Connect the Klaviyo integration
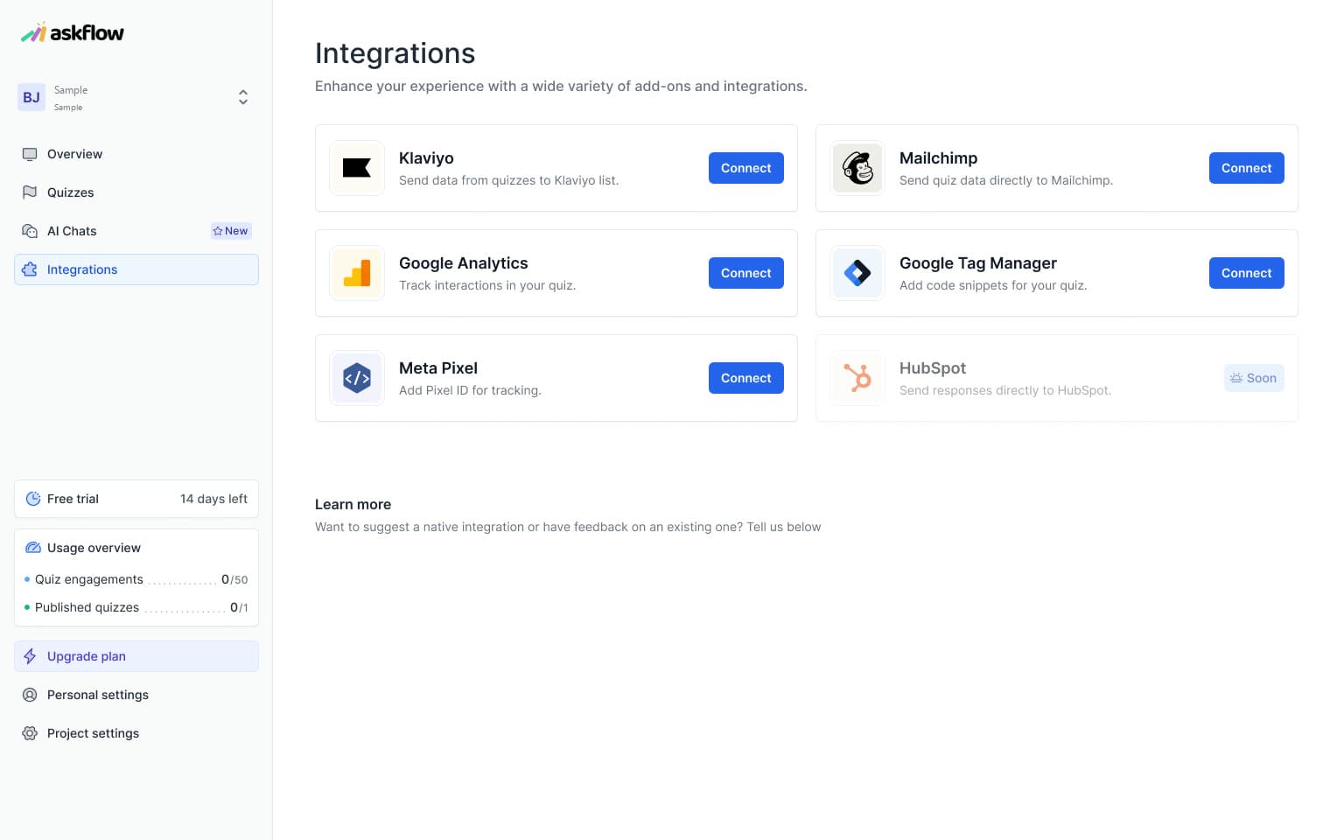 [746, 168]
